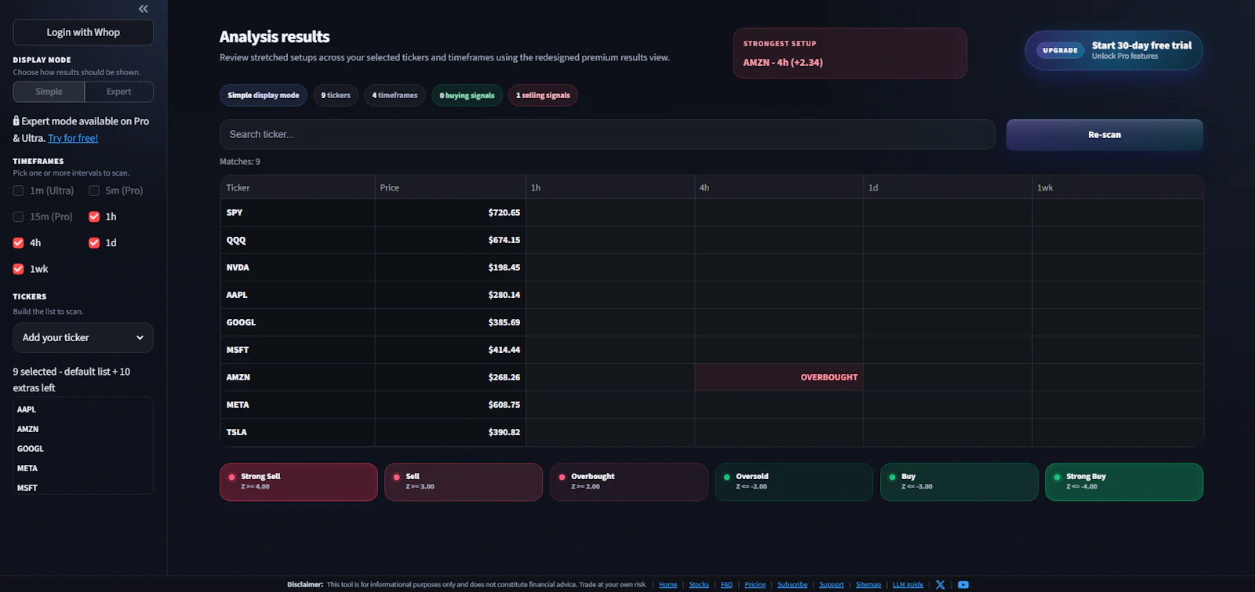Click the Upgrade free trial banner
The width and height of the screenshot is (1255, 592).
tap(1114, 50)
